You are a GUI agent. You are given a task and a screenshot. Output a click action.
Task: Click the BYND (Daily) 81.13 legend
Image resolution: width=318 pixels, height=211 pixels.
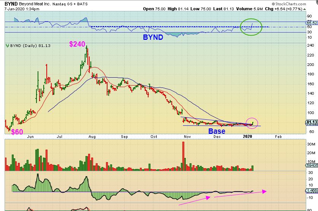(x=30, y=45)
